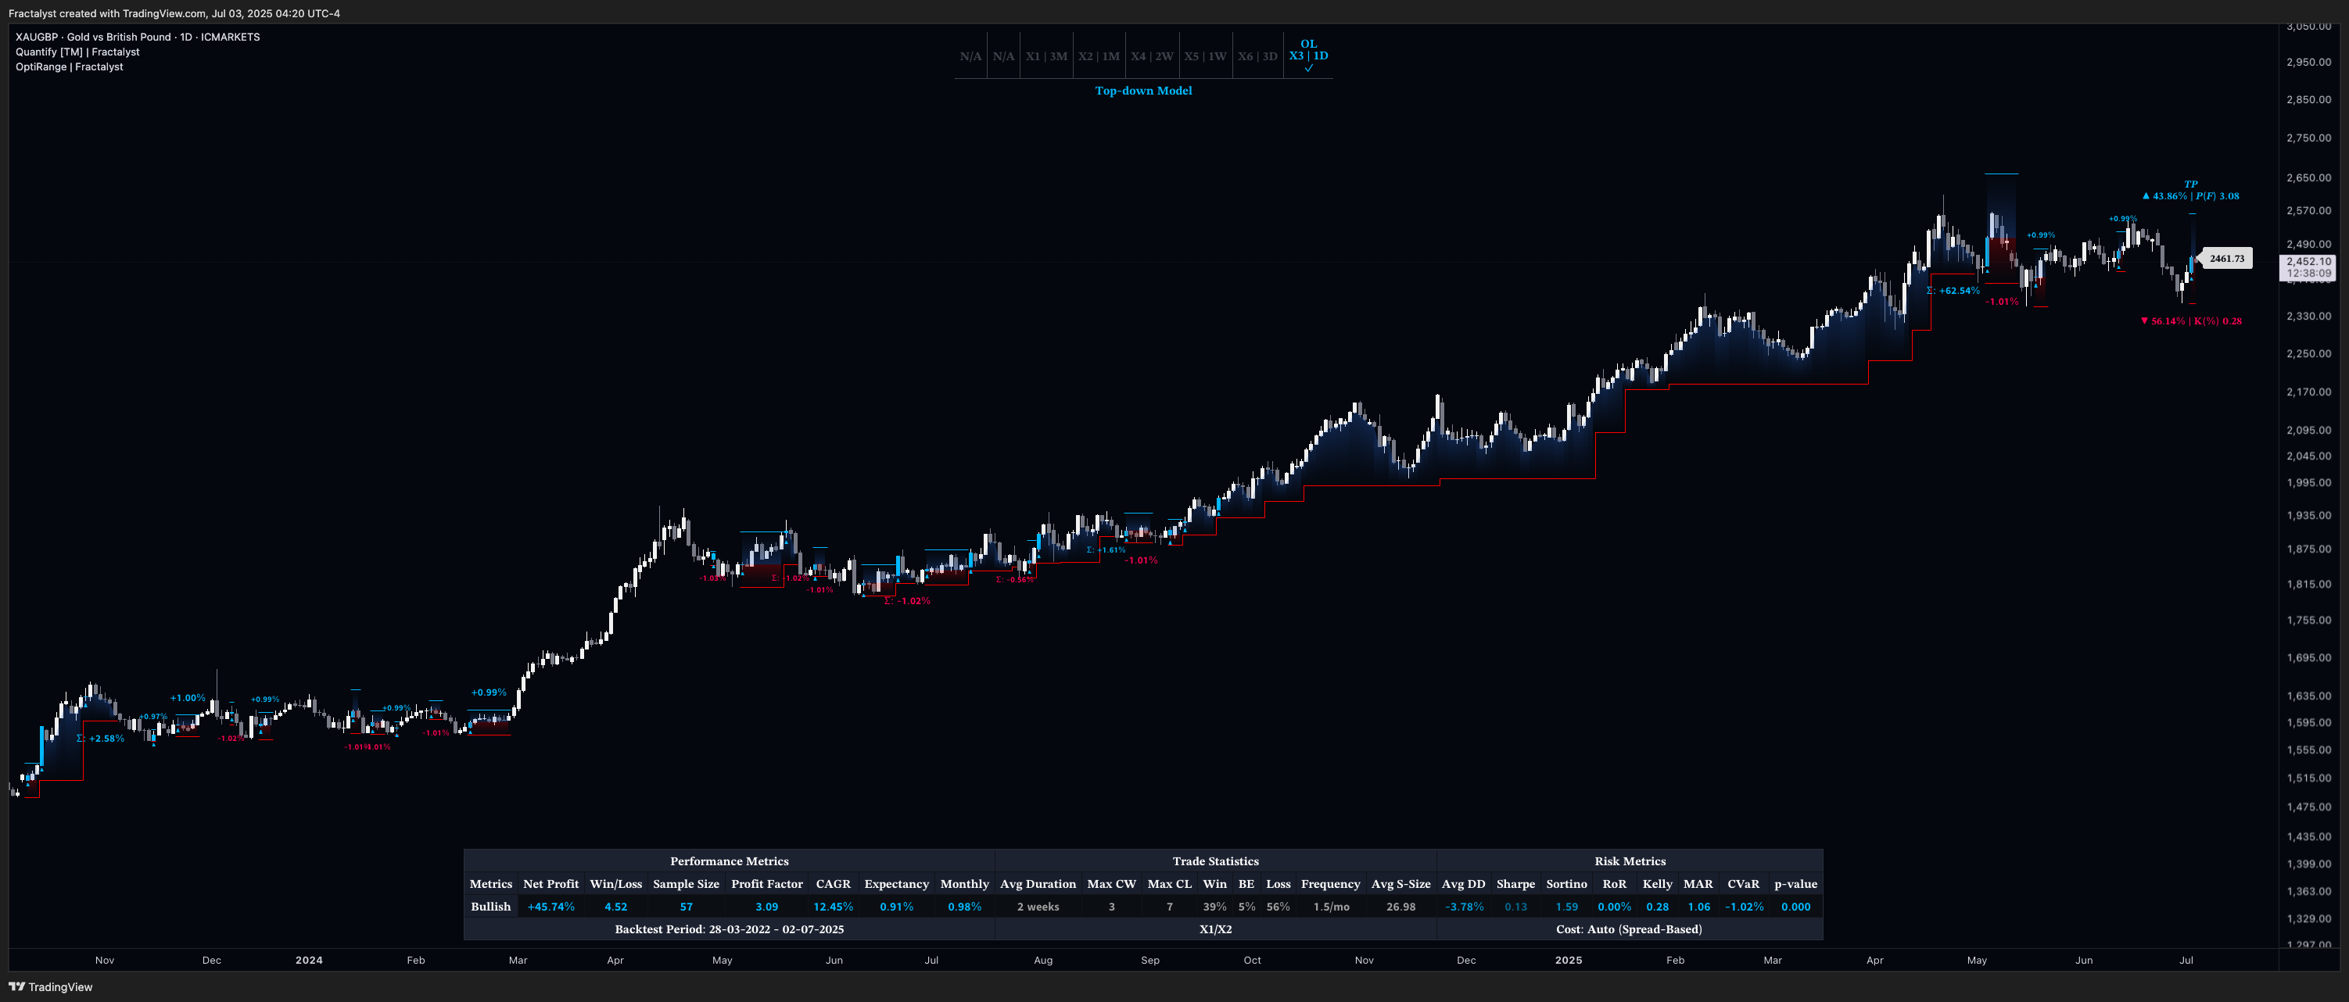Click the ▼ 56.14% | K(%) 0.28 label
The height and width of the screenshot is (1002, 2349).
[x=2191, y=321]
